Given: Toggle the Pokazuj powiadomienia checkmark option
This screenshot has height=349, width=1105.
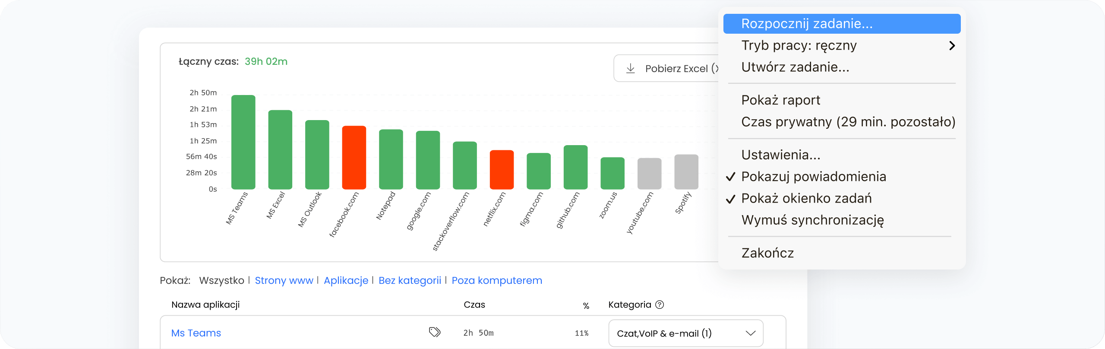Looking at the screenshot, I should [813, 177].
